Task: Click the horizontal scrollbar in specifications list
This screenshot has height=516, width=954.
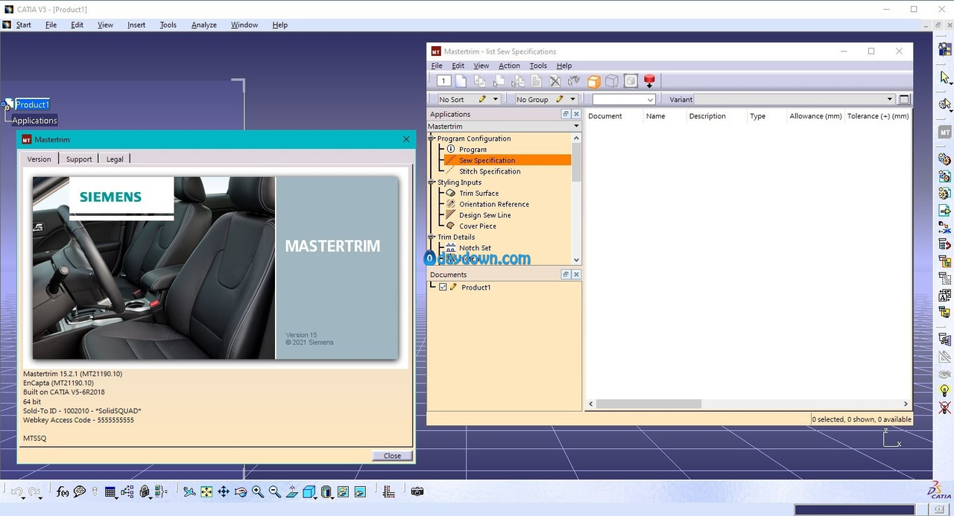Action: click(x=648, y=404)
